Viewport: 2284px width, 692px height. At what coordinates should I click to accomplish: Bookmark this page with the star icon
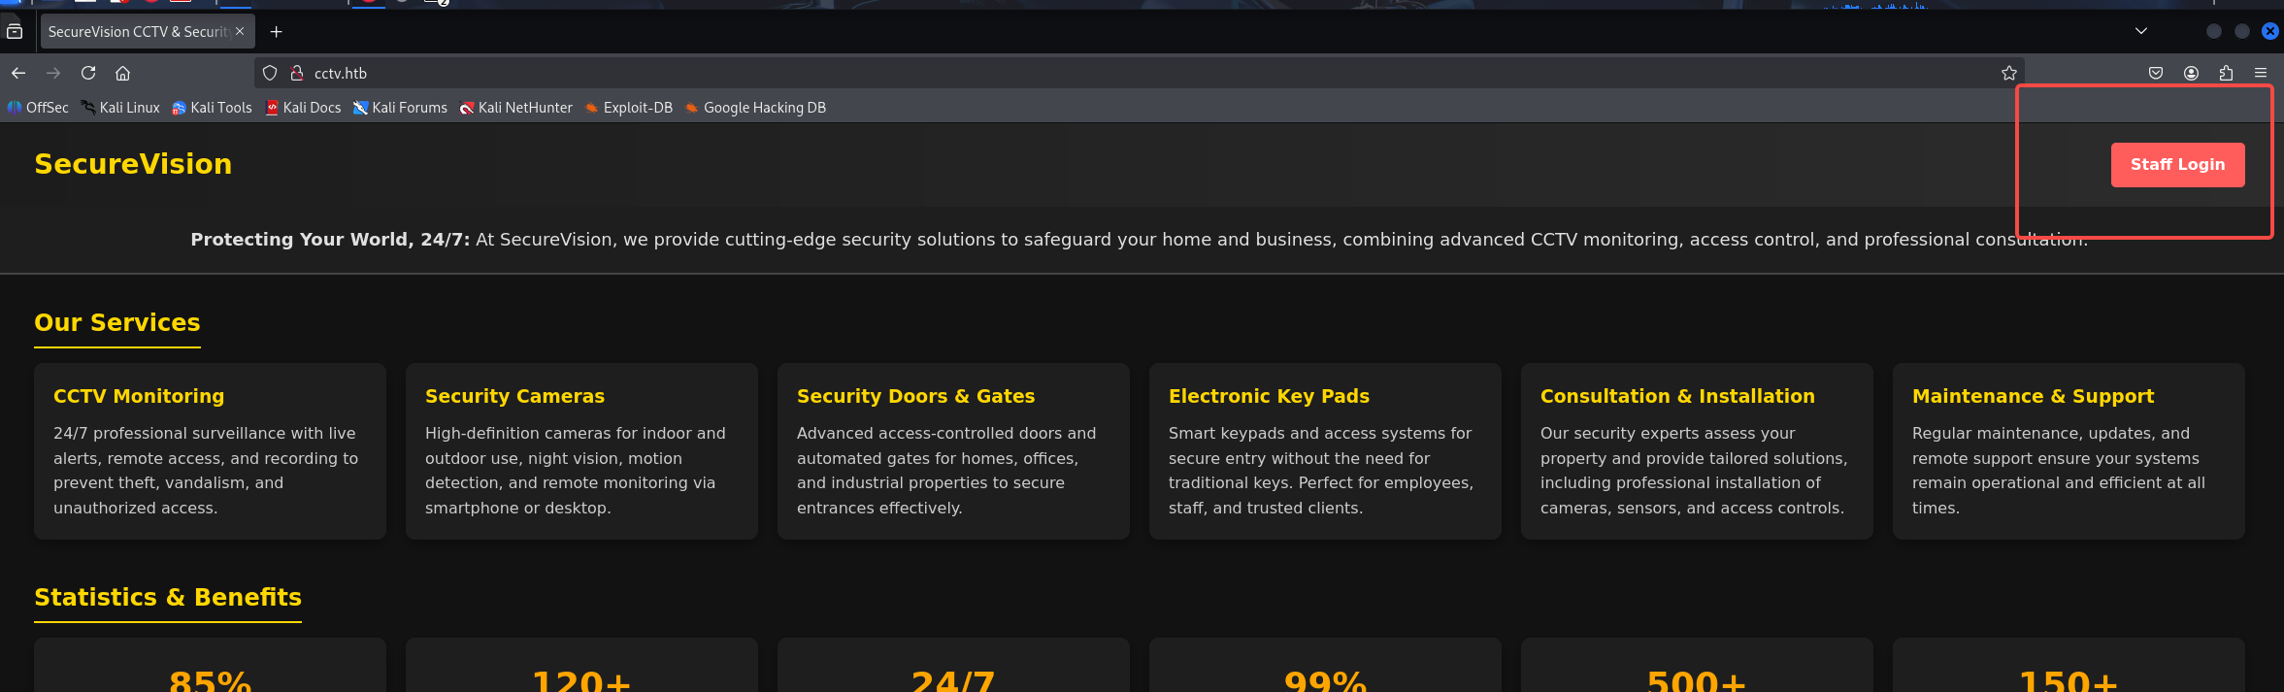(x=2008, y=73)
